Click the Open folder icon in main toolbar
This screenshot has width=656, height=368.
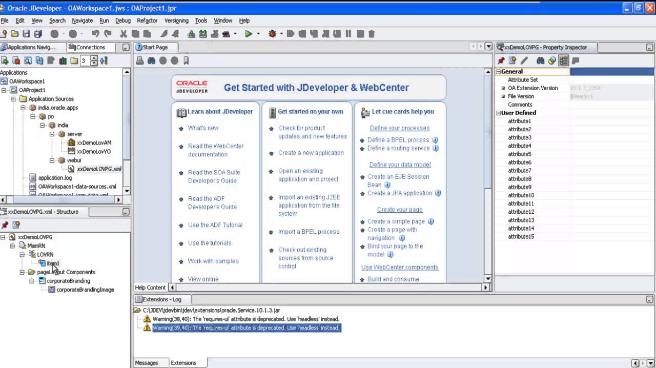coord(15,34)
